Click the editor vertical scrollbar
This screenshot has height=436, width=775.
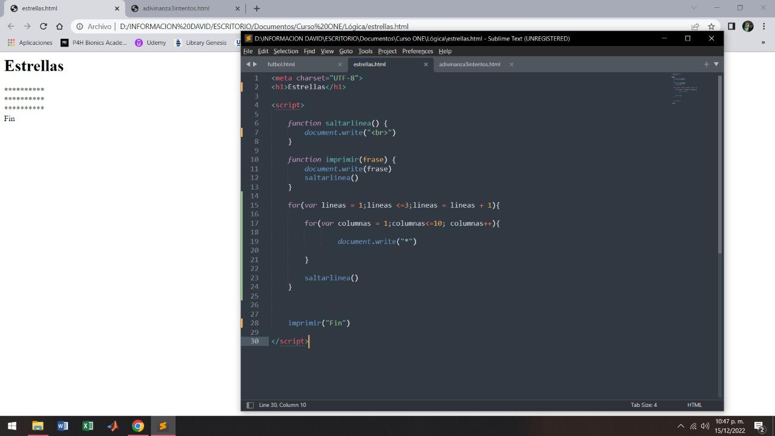tap(719, 163)
